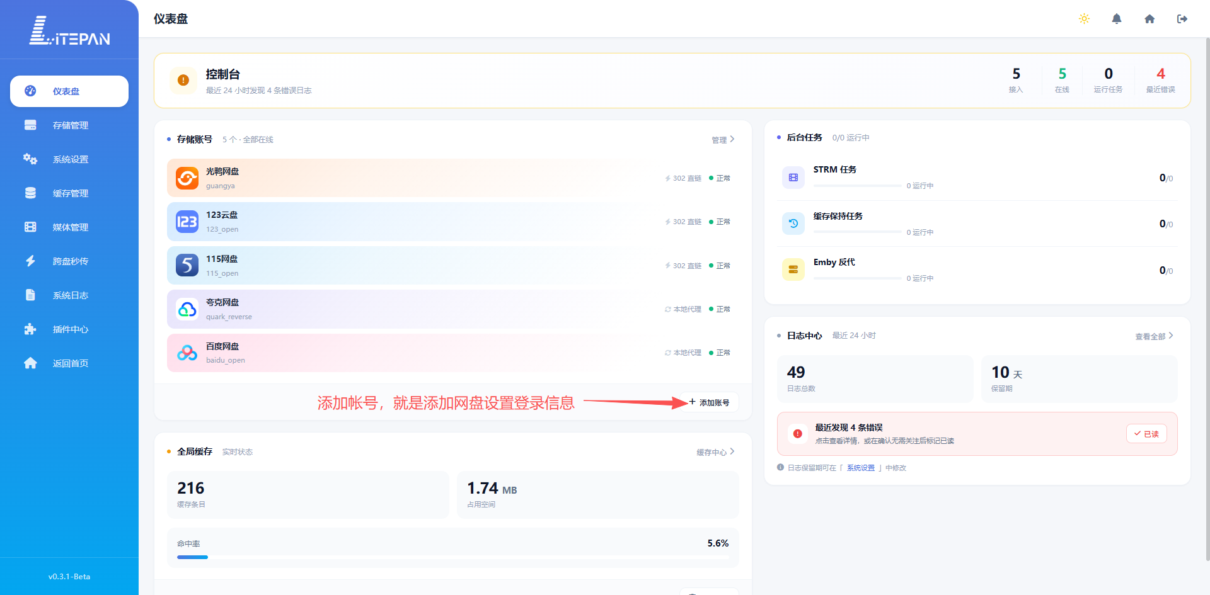Open 缓存中心 link in 全局缓存
This screenshot has width=1210, height=595.
coord(715,452)
